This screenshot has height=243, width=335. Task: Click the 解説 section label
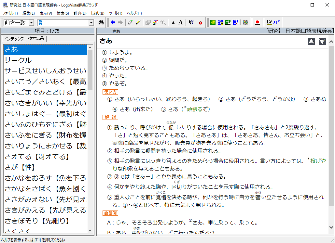click(x=110, y=117)
